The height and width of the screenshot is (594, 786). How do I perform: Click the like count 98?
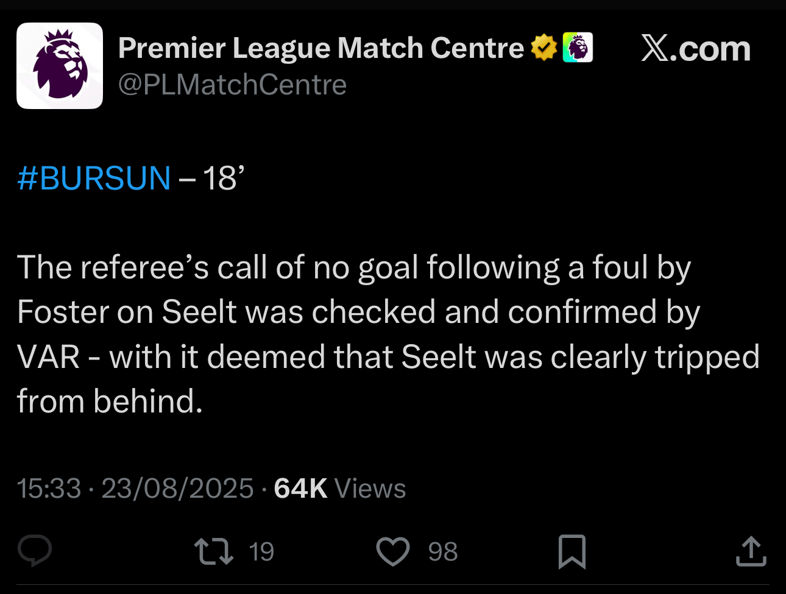pos(442,552)
